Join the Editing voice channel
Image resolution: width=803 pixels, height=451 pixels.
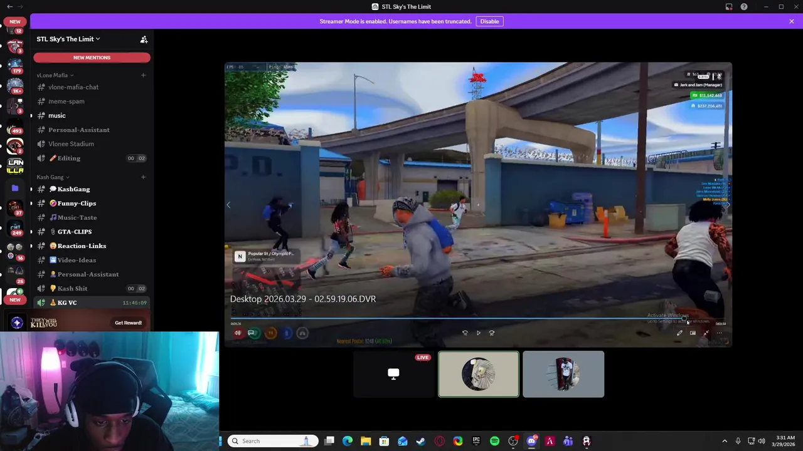coord(91,158)
